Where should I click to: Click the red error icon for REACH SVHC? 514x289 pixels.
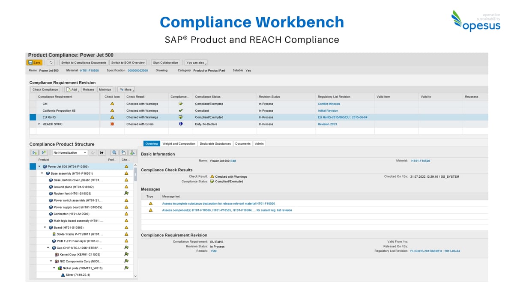[x=112, y=124]
